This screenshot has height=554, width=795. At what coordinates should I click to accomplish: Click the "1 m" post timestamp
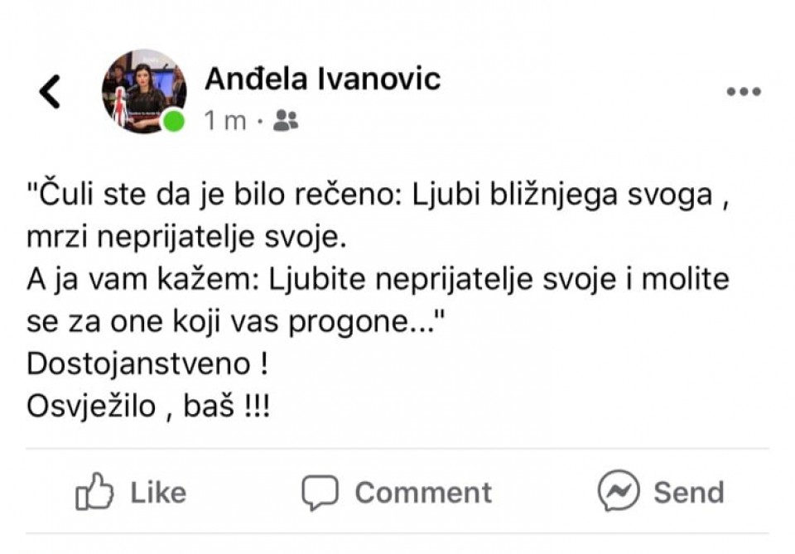[x=225, y=121]
